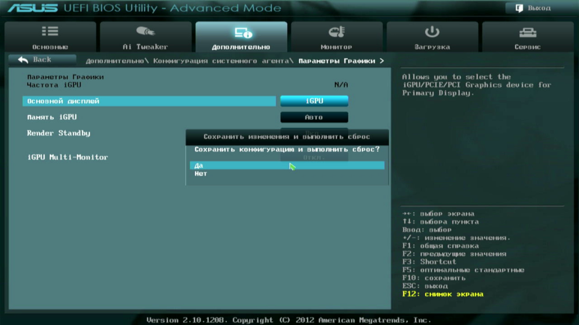The image size is (579, 325).
Task: Open the Загрузка tab label
Action: [432, 47]
